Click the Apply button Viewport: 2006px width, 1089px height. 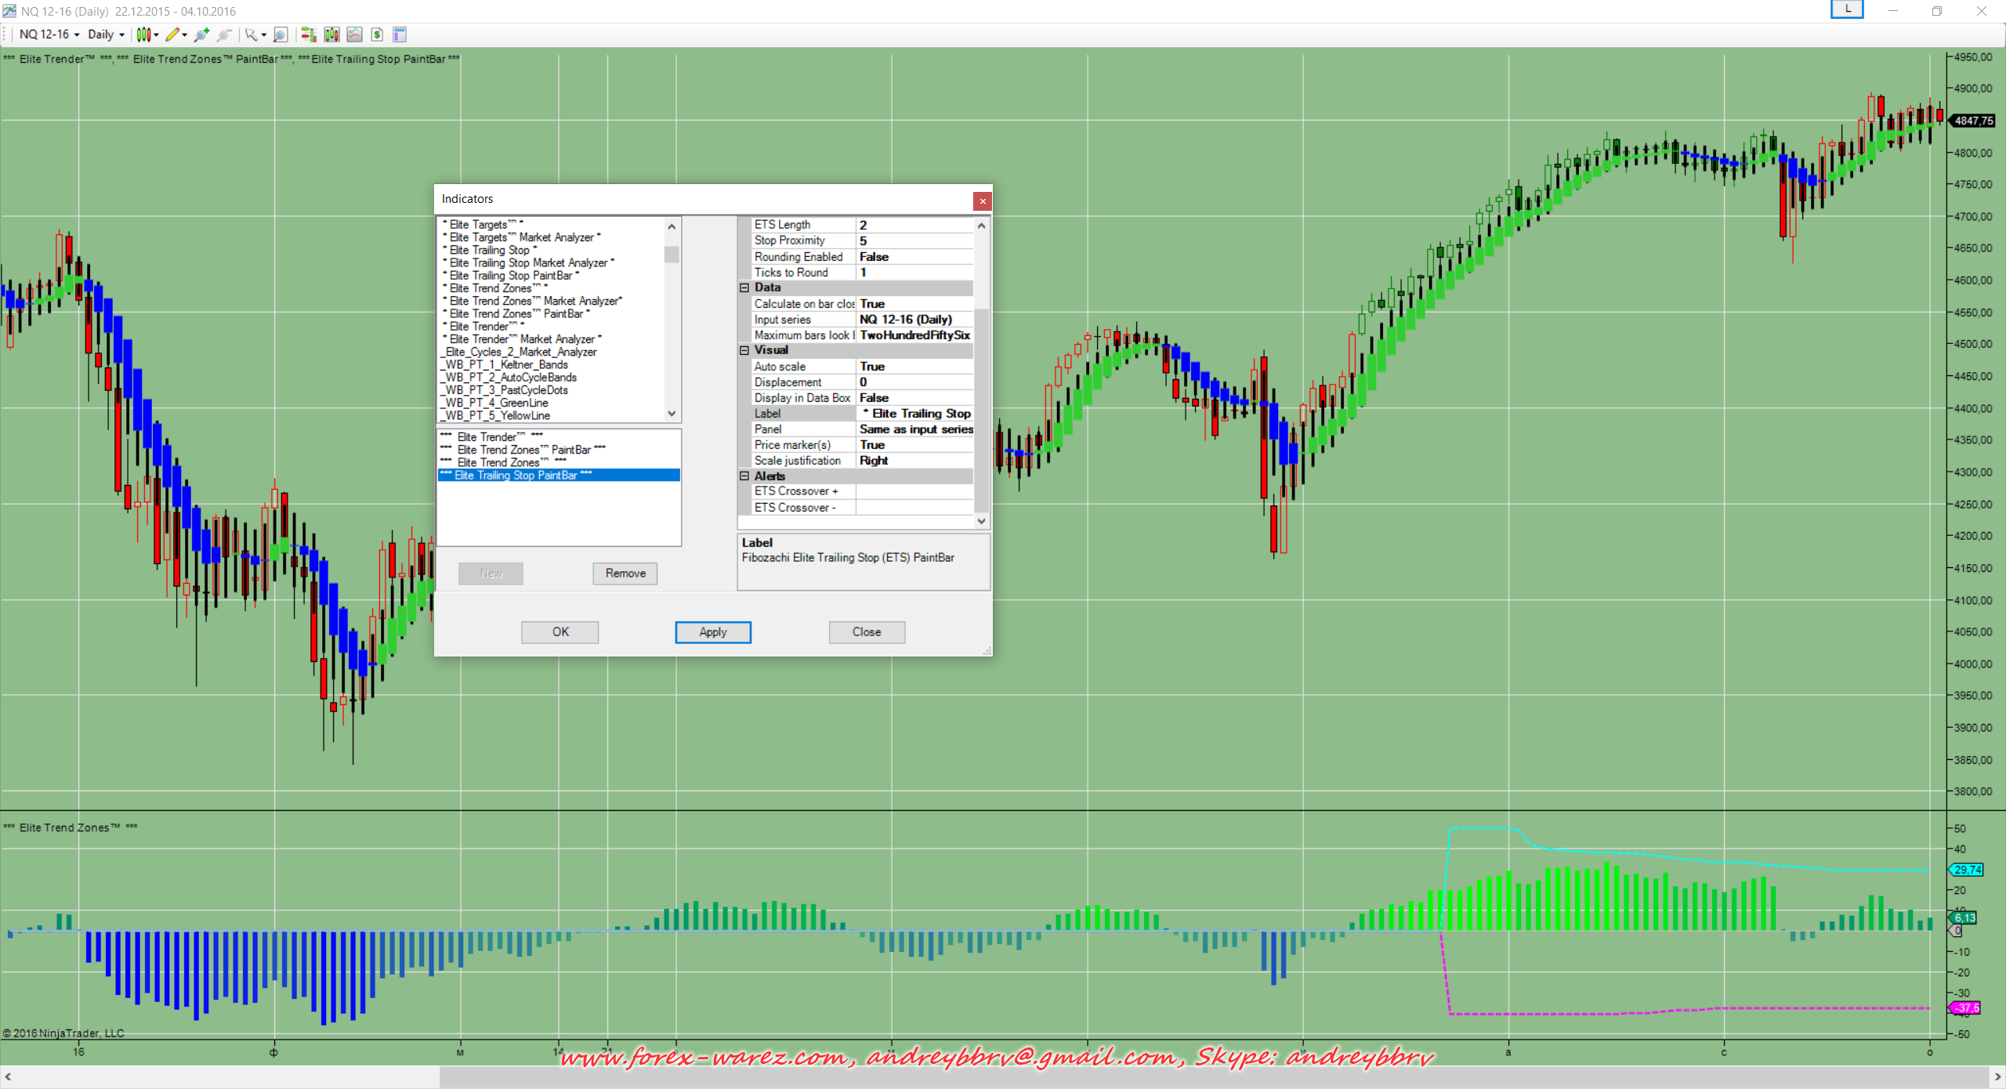(x=712, y=632)
